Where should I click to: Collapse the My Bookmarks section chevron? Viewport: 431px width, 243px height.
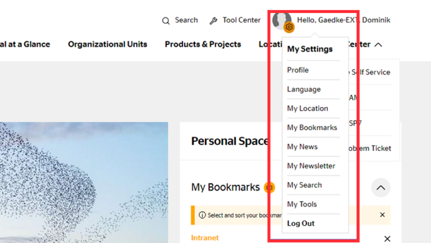click(380, 187)
